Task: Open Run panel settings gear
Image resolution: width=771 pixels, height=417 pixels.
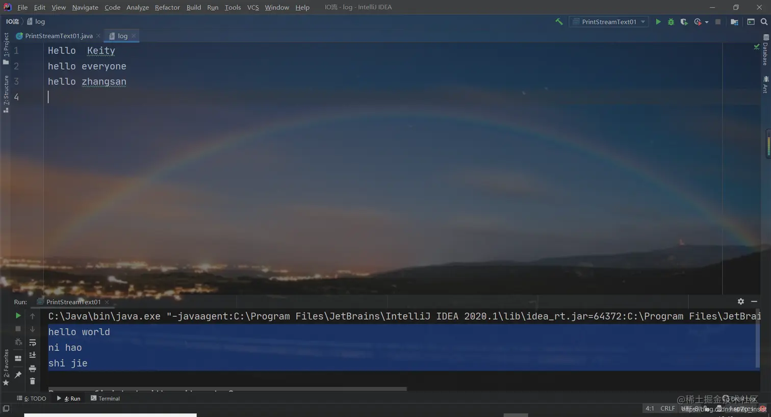Action: point(740,301)
